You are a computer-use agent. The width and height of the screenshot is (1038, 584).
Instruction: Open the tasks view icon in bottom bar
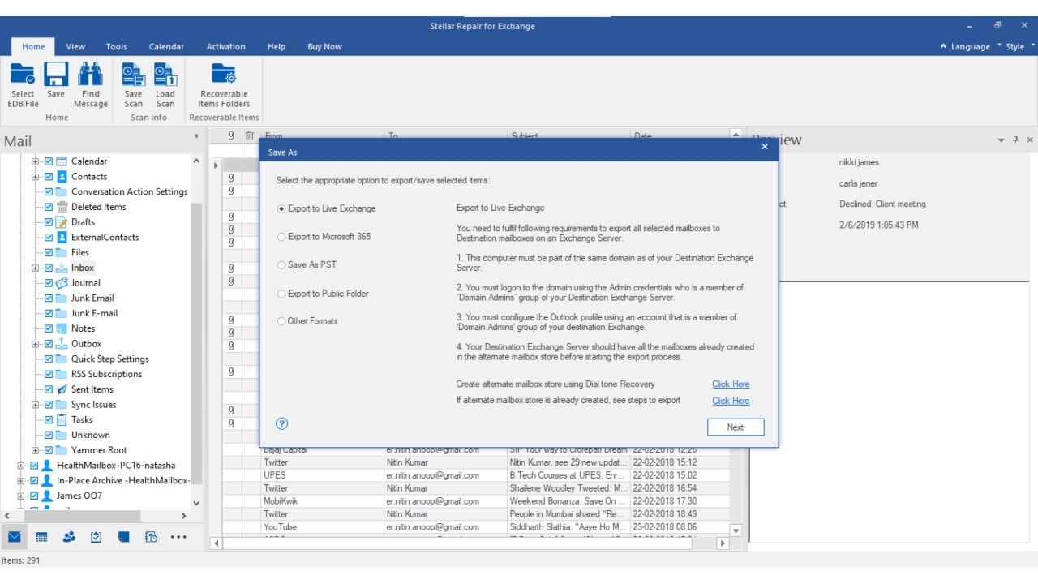(97, 537)
